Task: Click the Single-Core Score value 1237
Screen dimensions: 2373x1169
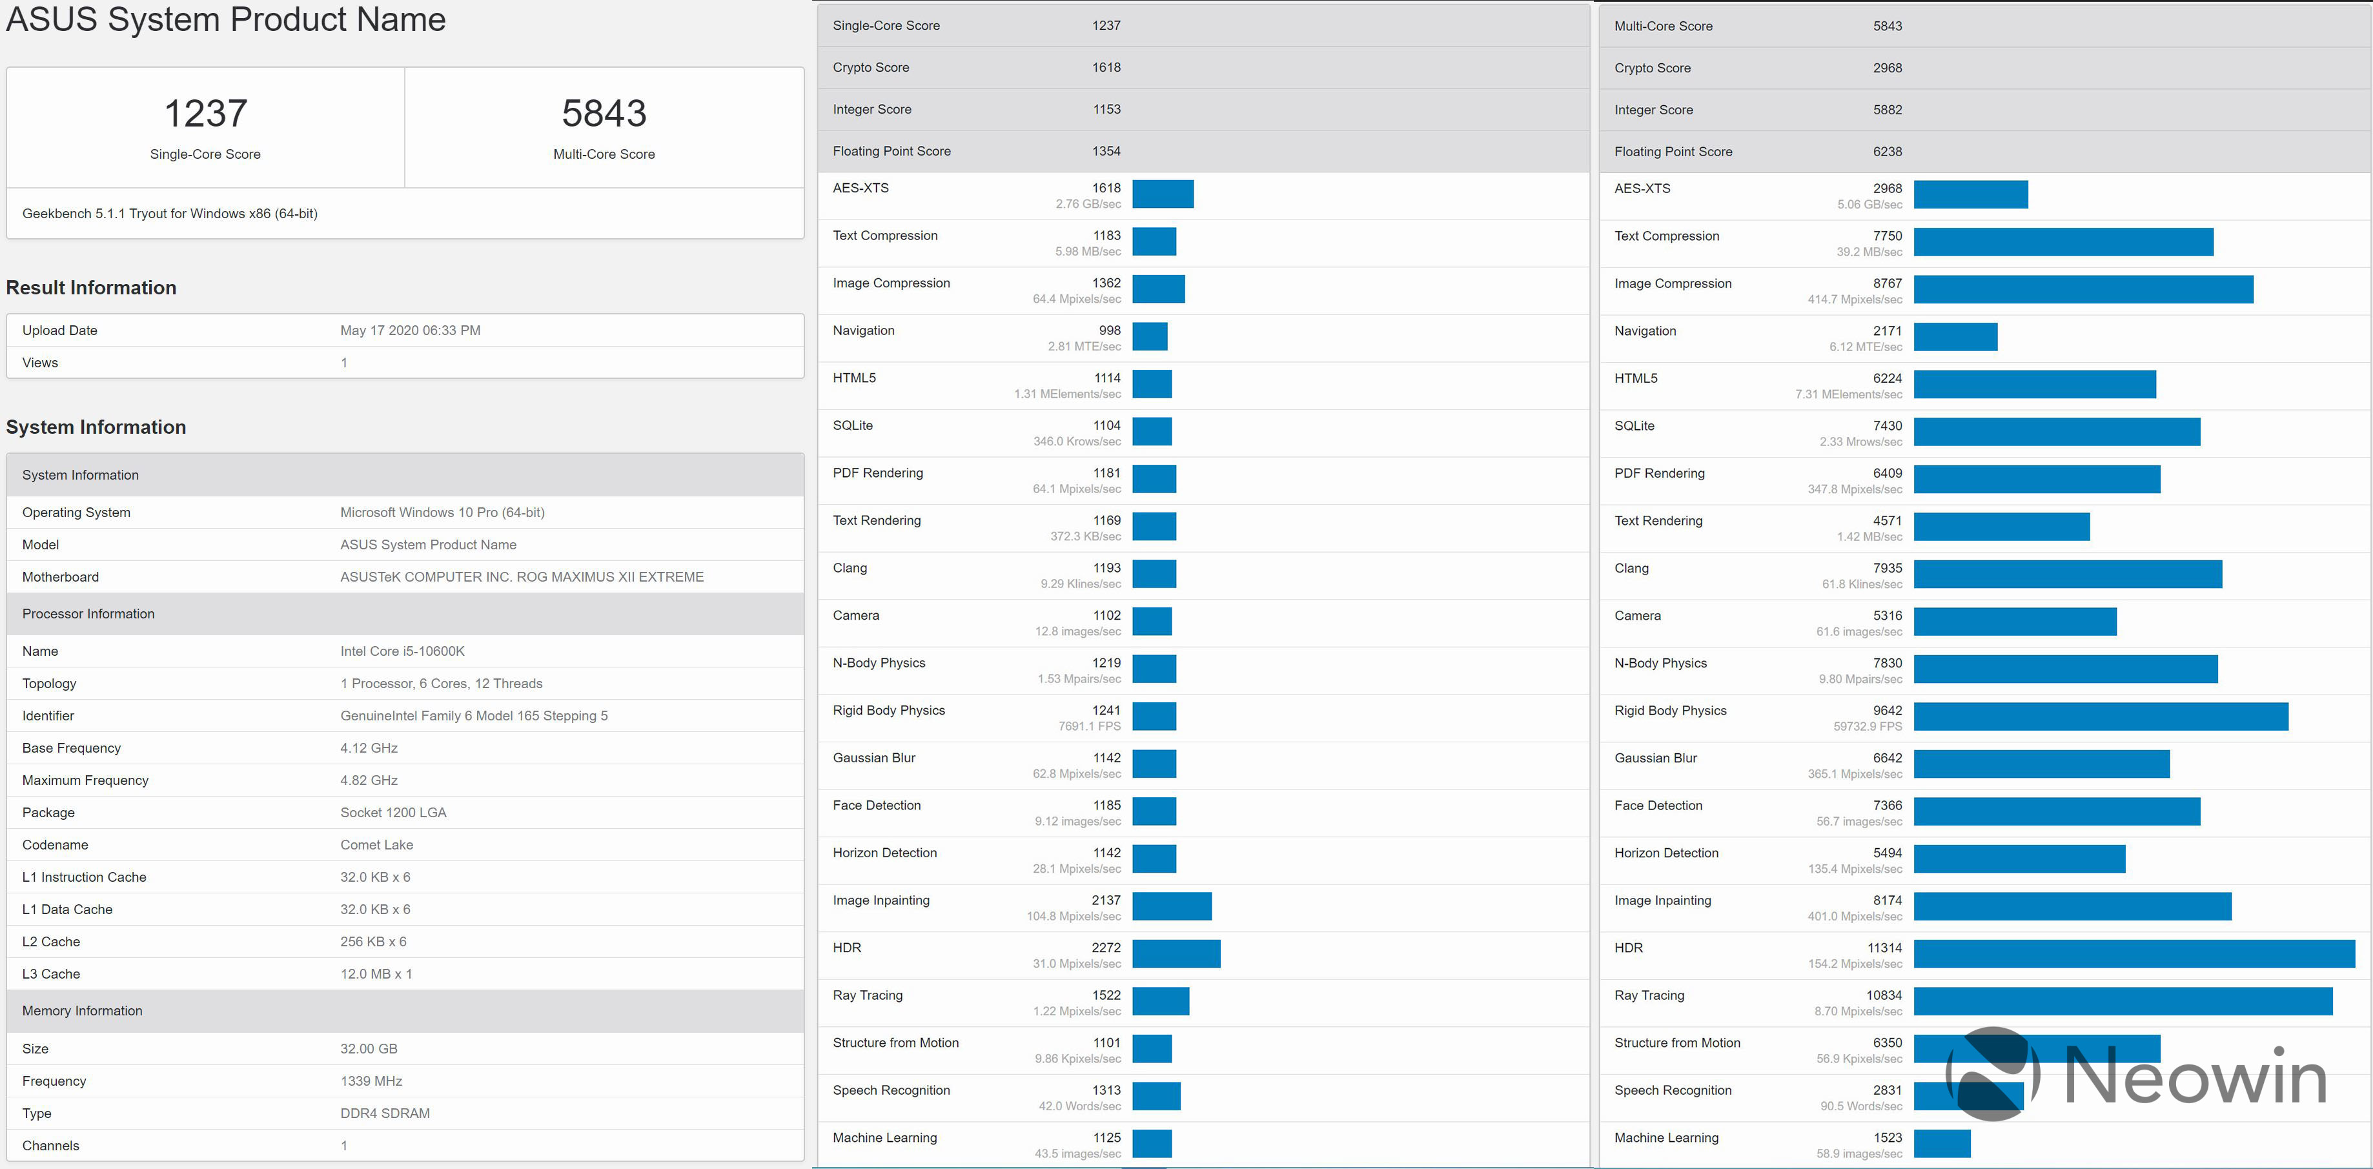Action: pyautogui.click(x=205, y=114)
